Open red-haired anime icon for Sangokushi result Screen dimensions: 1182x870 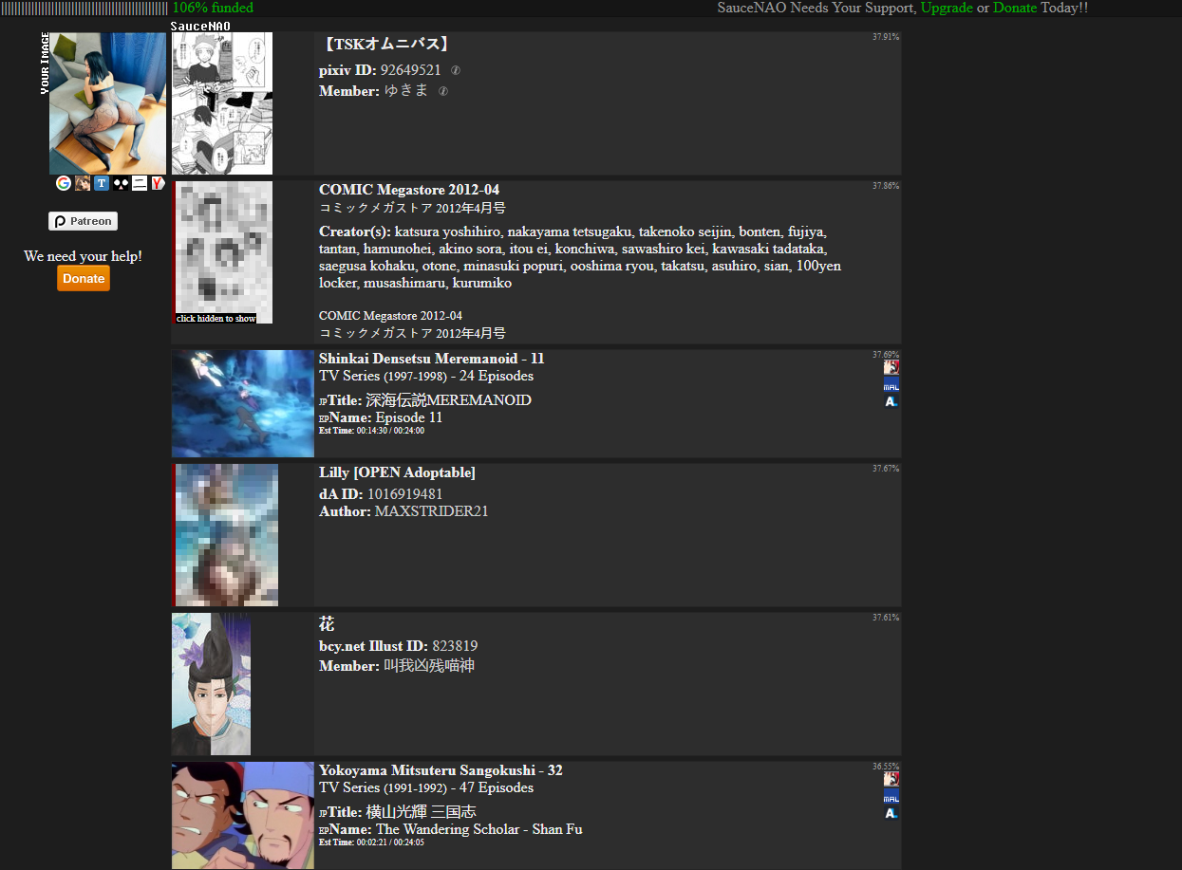point(891,779)
